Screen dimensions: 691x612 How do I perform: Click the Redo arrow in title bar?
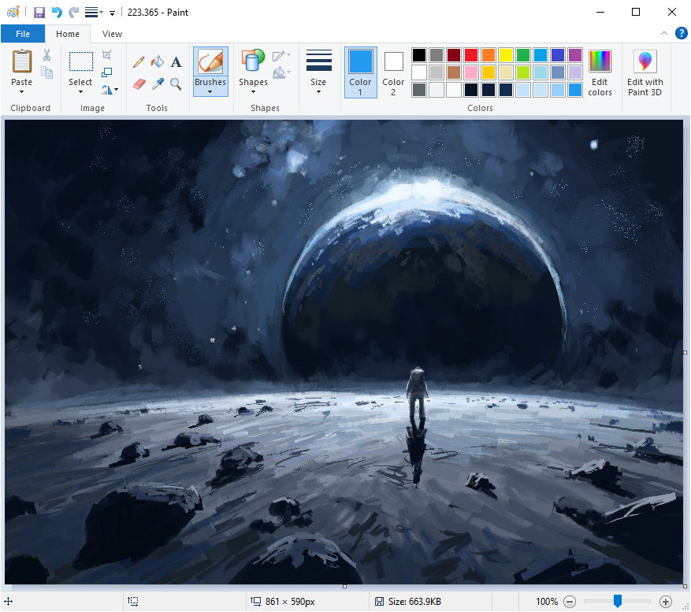(73, 13)
